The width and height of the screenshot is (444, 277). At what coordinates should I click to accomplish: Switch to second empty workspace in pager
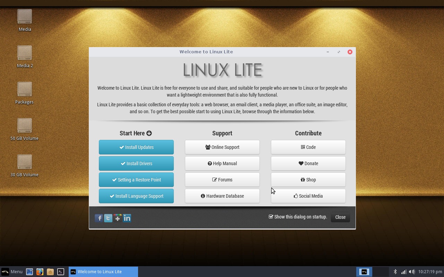pos(381,272)
